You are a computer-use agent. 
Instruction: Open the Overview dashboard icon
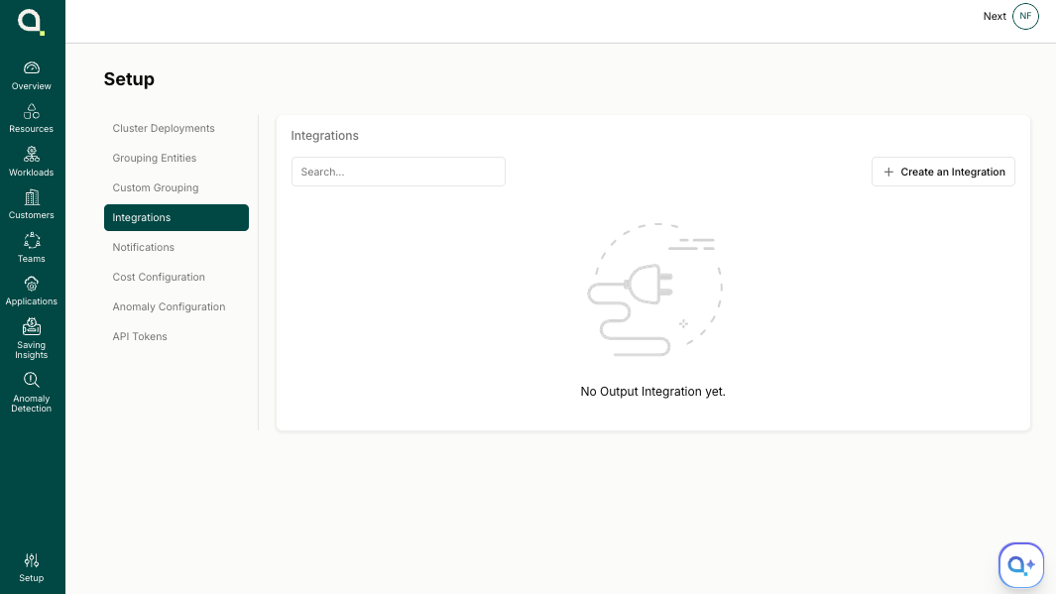click(32, 68)
